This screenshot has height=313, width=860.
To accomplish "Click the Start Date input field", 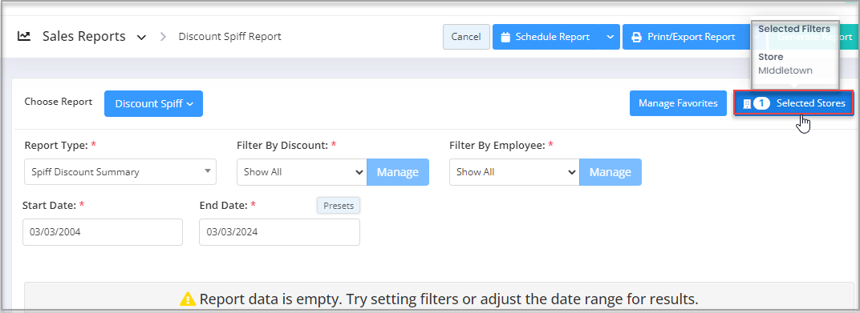I will click(103, 232).
